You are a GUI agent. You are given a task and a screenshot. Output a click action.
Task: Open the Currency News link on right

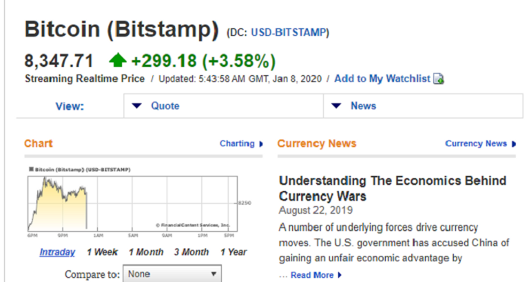tap(475, 144)
